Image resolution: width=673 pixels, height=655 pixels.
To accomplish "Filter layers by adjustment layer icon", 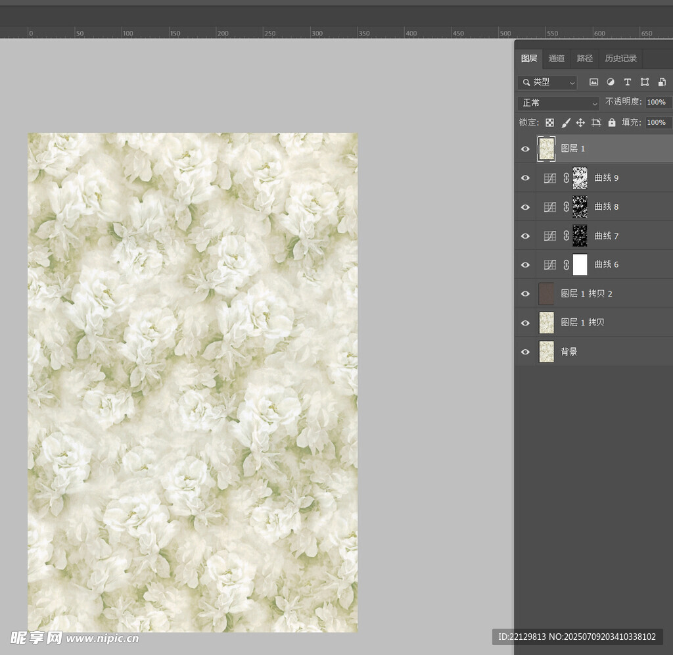I will [x=611, y=82].
